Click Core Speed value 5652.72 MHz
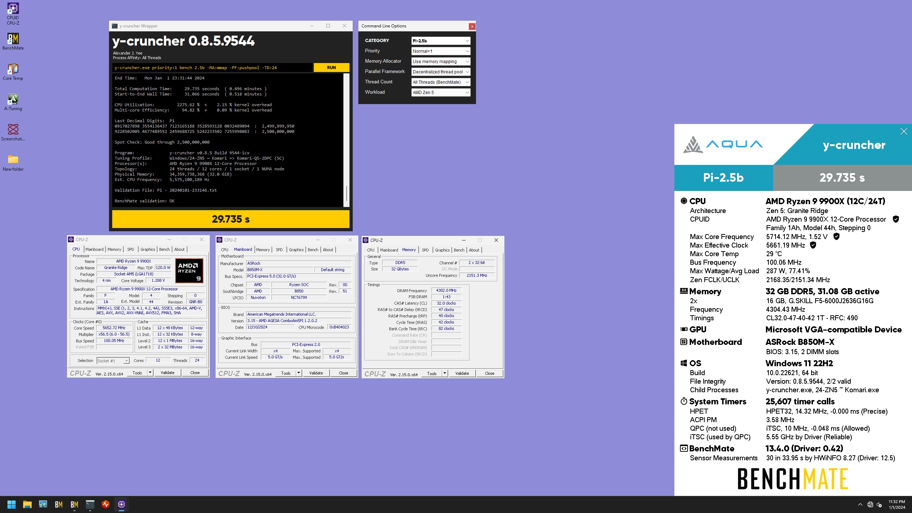 coord(114,328)
